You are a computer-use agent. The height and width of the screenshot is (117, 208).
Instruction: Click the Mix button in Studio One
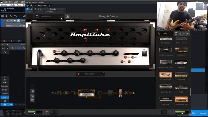[x=194, y=113]
